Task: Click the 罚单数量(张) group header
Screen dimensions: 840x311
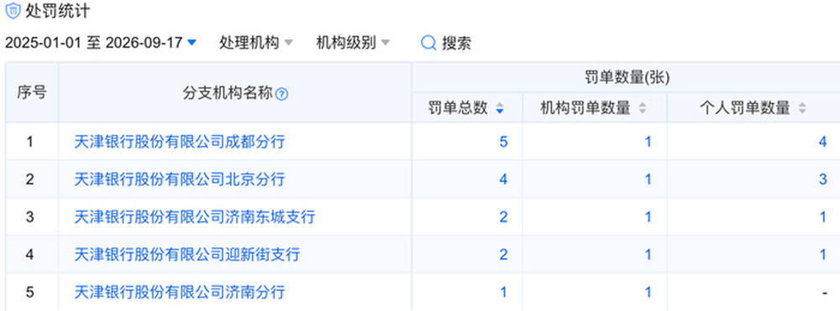Action: point(627,78)
